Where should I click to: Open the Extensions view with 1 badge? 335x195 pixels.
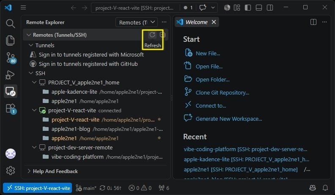[10, 109]
